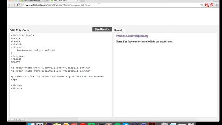Click the page icon beside the URL
Viewport: 222px width, 125px height.
click(x=23, y=5)
